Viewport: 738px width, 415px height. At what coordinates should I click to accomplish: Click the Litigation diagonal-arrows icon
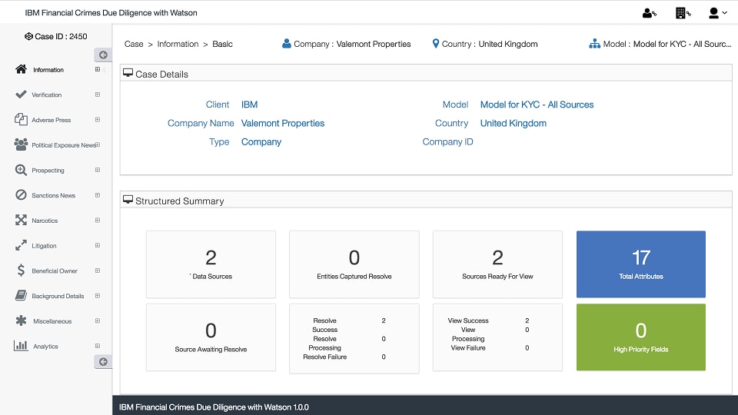point(21,245)
